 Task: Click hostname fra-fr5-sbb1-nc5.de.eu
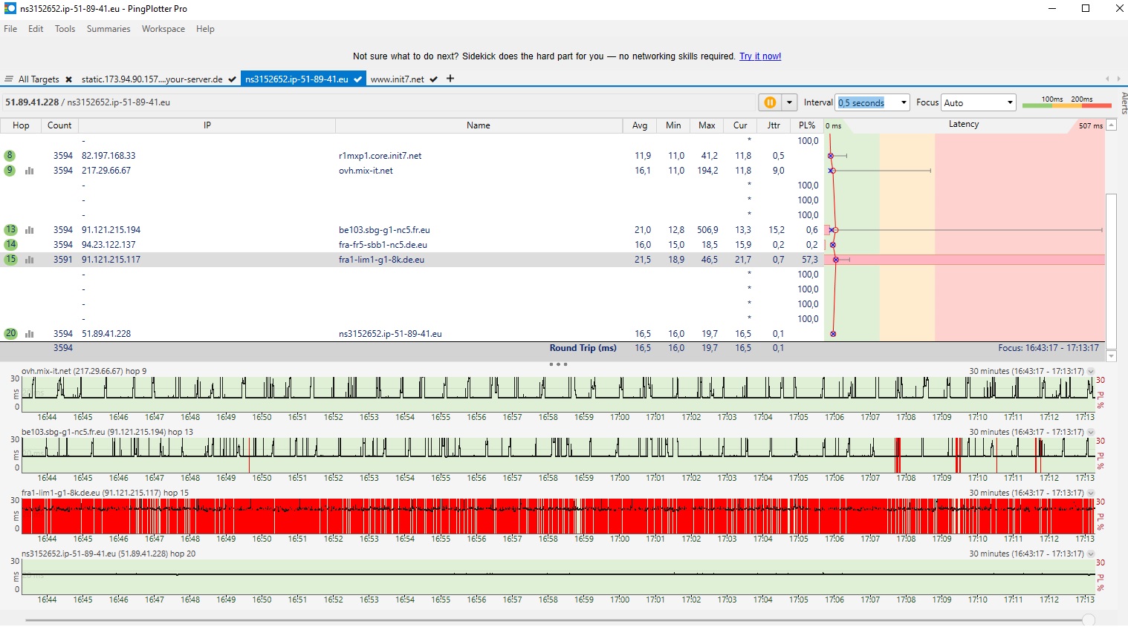[383, 245]
